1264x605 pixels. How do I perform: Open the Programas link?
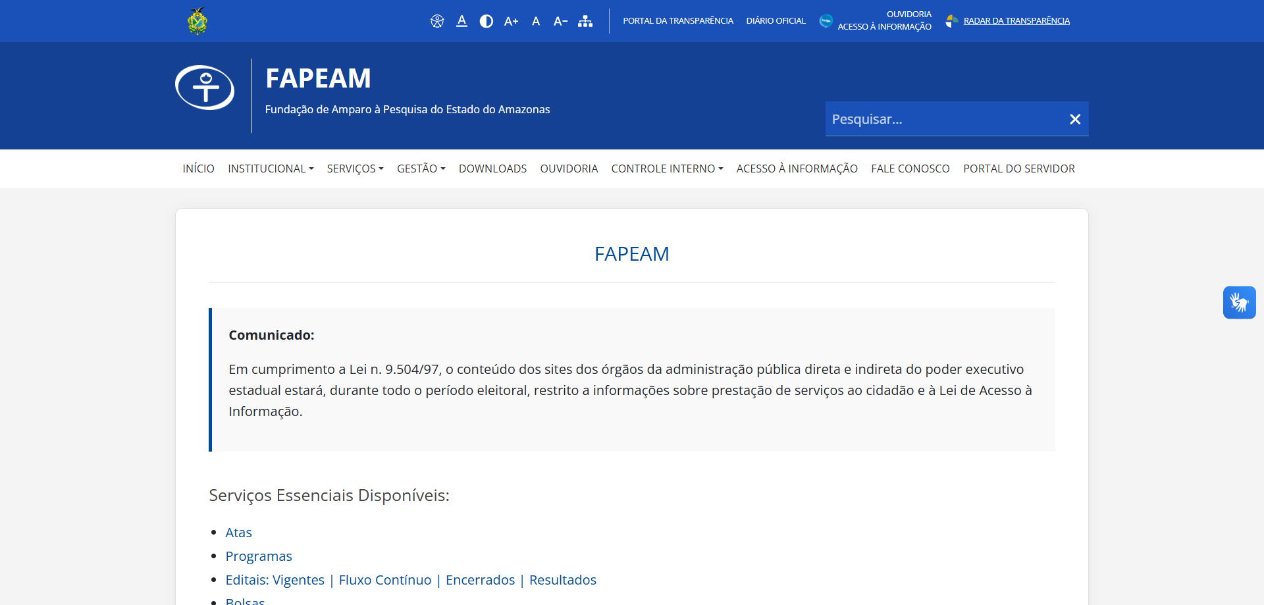[259, 556]
